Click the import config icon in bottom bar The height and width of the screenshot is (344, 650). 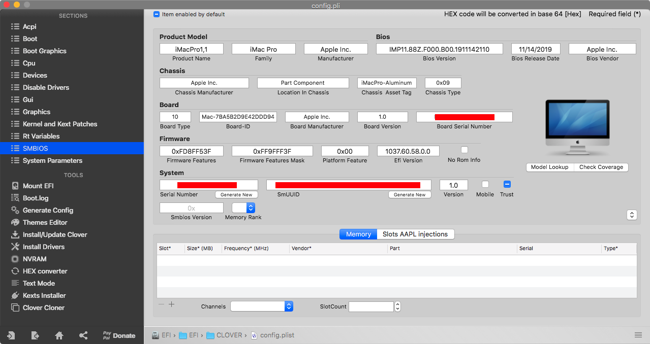coord(11,335)
